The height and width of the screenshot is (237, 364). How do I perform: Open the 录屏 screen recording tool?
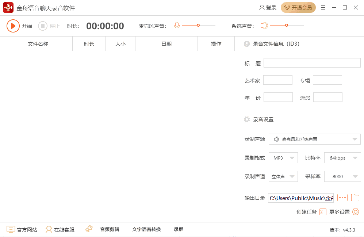pyautogui.click(x=178, y=229)
